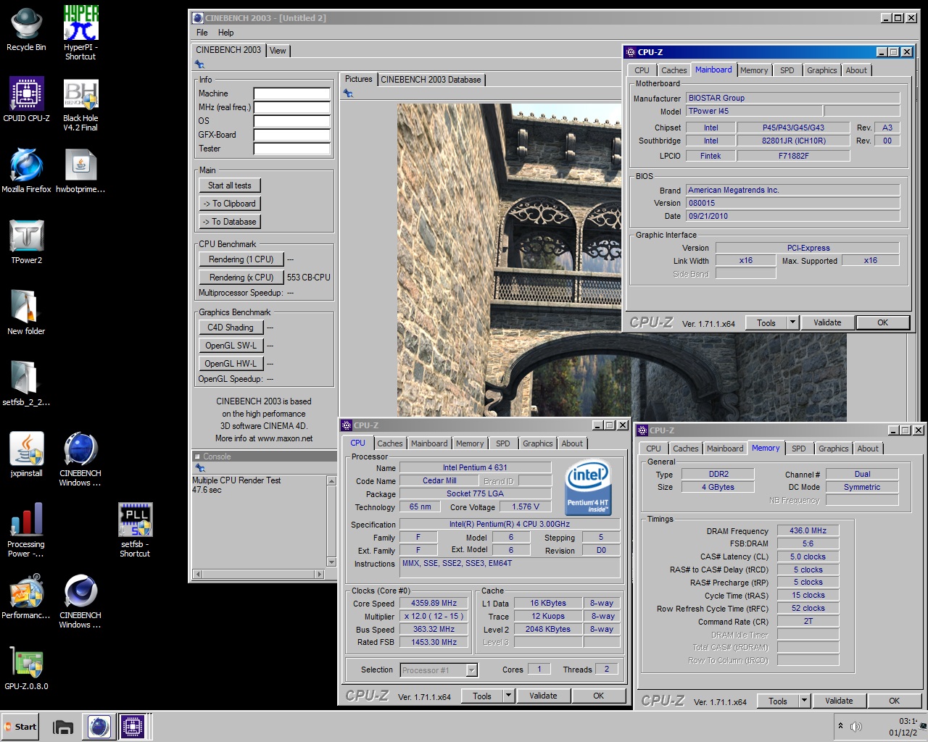Open Tools dropdown arrow in CPU tab CPU-Z window

[x=508, y=696]
